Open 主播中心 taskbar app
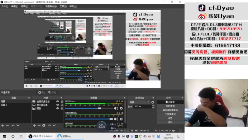The width and height of the screenshot is (248, 140). tap(70, 136)
